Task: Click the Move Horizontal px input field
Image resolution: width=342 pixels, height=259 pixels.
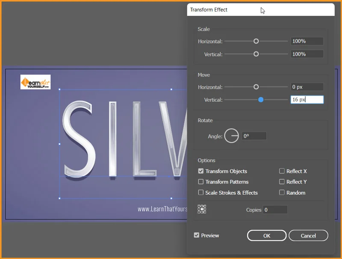Action: pos(307,87)
